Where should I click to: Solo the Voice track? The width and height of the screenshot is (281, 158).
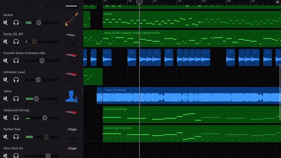[16, 98]
